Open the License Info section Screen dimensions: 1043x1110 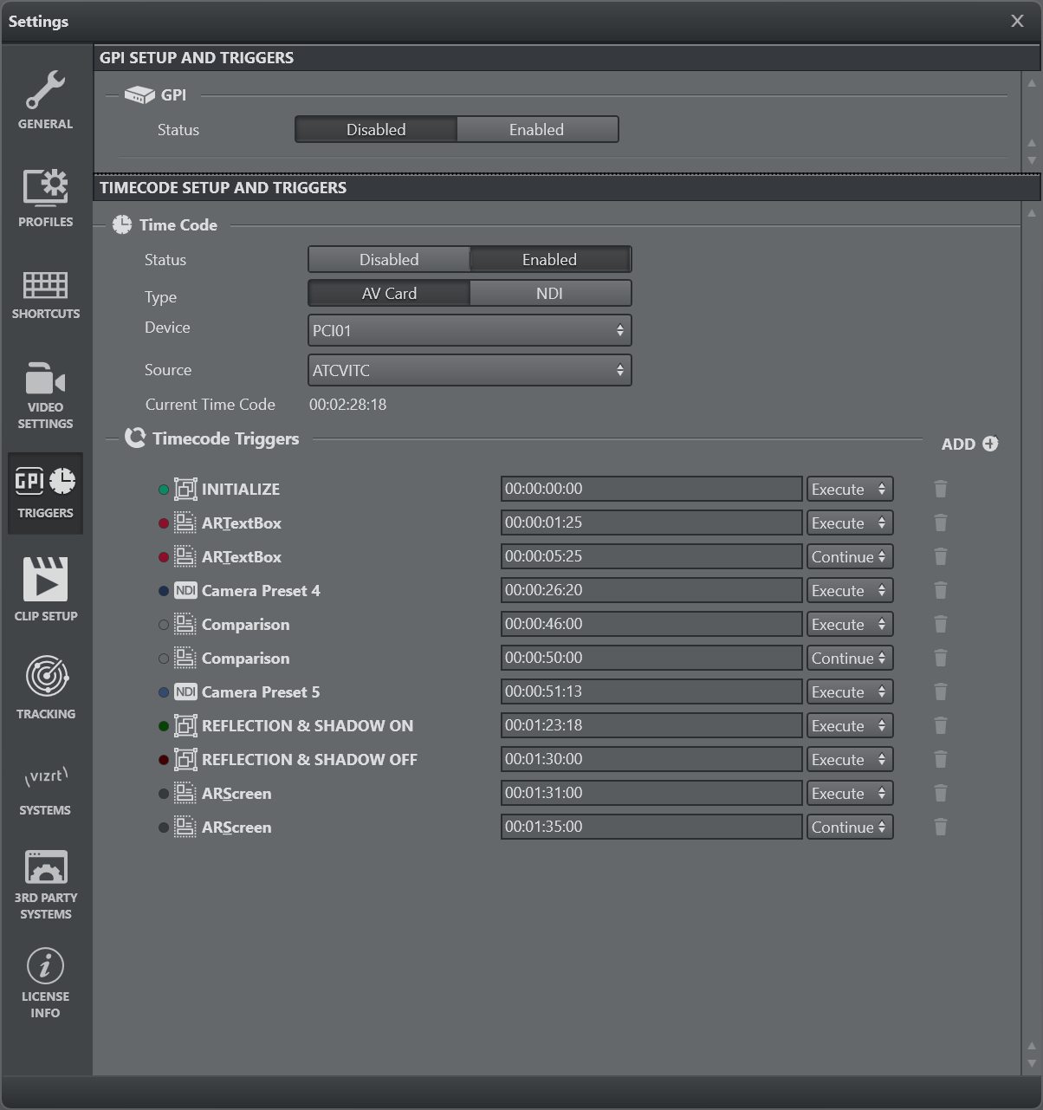pyautogui.click(x=46, y=983)
